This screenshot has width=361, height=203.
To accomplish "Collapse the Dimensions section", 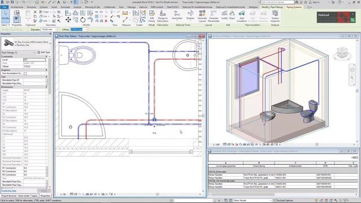I will coord(46,87).
